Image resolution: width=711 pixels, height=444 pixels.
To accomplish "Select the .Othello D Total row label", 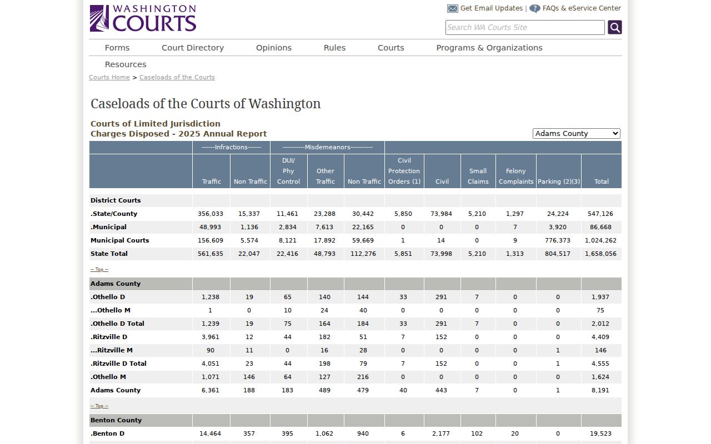I will [117, 324].
